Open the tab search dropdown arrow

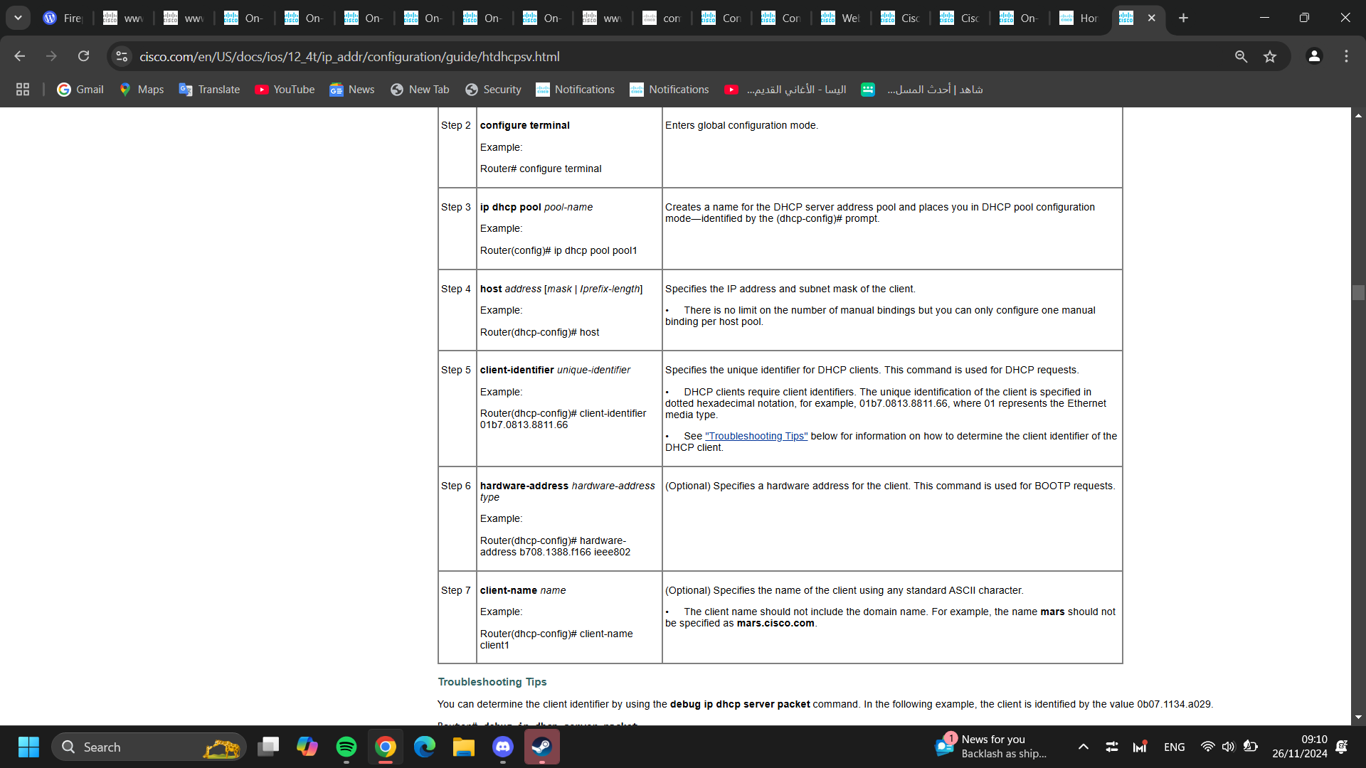[18, 18]
